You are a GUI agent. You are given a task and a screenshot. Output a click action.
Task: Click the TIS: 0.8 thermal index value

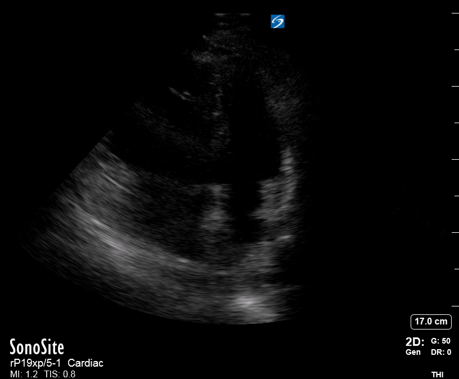pos(60,374)
